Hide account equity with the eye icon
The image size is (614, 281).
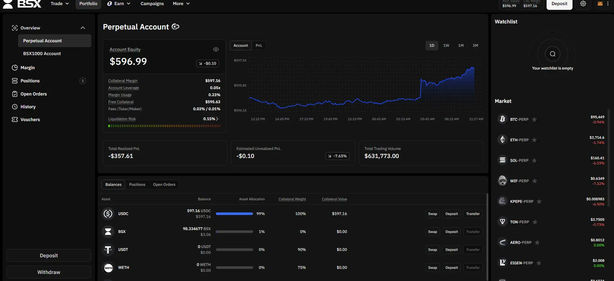pos(216,49)
